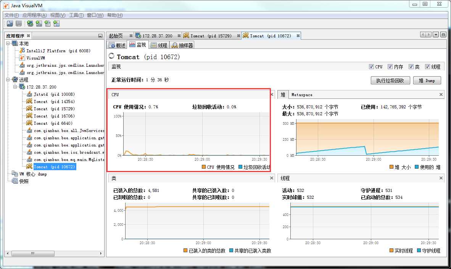The height and width of the screenshot is (269, 451).
Task: Uncheck the 类 classes checkbox
Action: coord(411,66)
